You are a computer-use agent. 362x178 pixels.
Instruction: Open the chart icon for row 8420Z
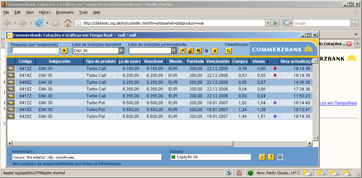click(x=11, y=117)
